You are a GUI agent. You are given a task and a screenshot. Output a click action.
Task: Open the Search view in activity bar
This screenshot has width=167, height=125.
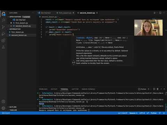(3, 20)
